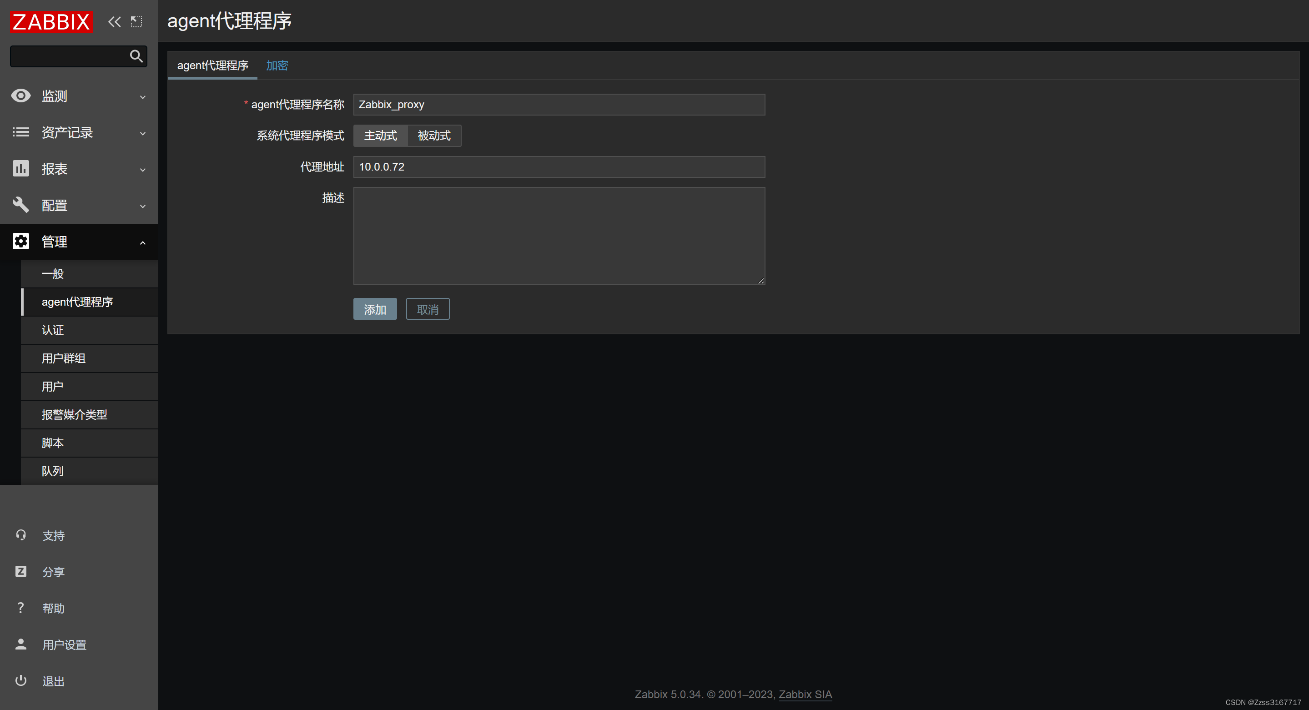Viewport: 1309px width, 710px height.
Task: Collapse the 管理 menu chevron
Action: [x=143, y=242]
